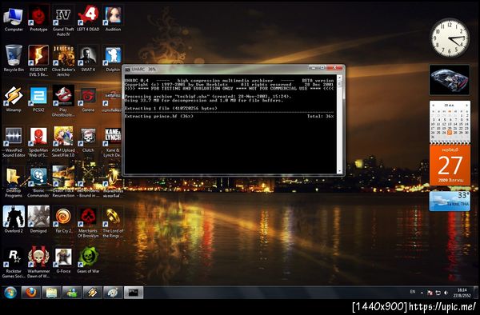Select the Recycle Bin icon
Viewport: 480px width, 315px height.
[14, 58]
